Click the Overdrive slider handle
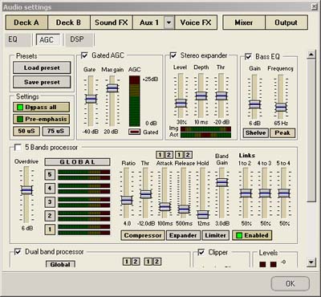The image size is (321, 297). point(26,190)
